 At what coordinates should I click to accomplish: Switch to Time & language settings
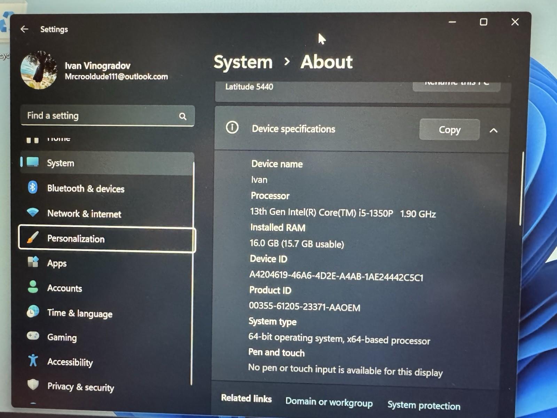click(80, 313)
